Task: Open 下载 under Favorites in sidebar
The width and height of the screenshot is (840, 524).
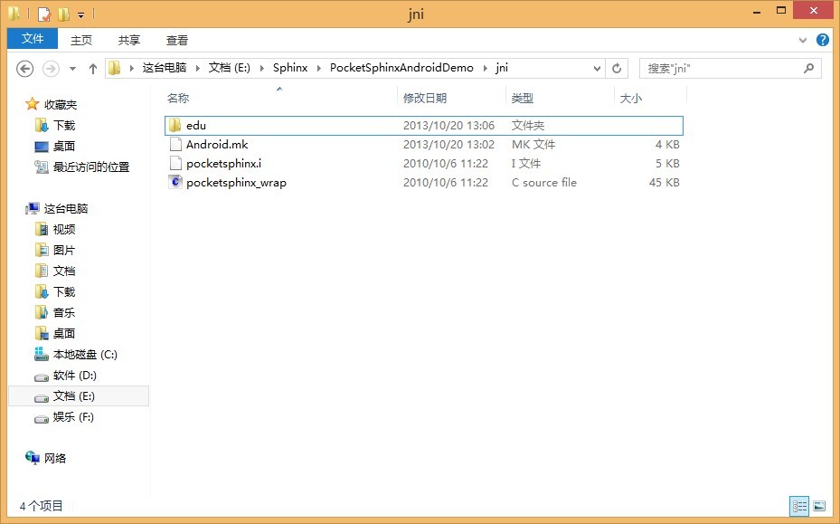Action: (64, 126)
